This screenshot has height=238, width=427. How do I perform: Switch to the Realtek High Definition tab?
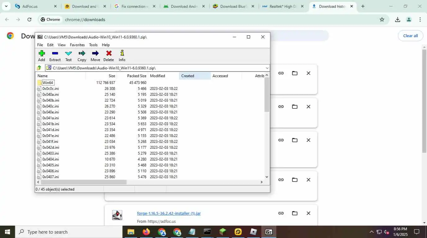tap(283, 6)
